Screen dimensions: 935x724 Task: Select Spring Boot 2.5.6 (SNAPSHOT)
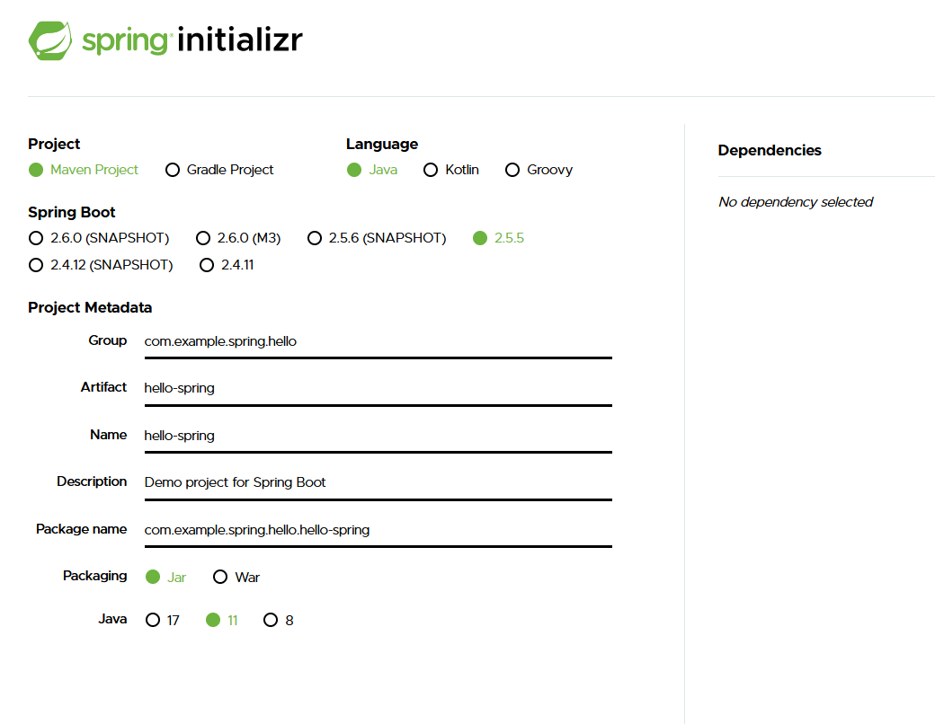[x=315, y=238]
